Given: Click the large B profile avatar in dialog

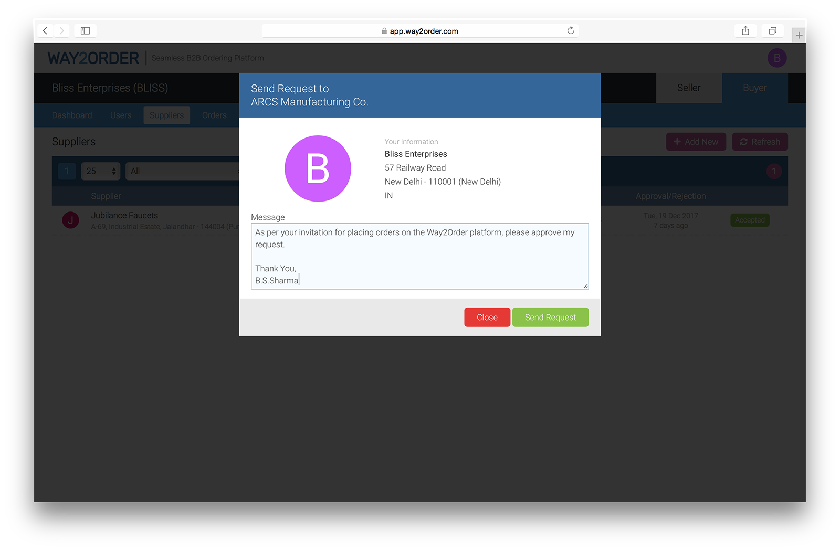Looking at the screenshot, I should [x=318, y=168].
